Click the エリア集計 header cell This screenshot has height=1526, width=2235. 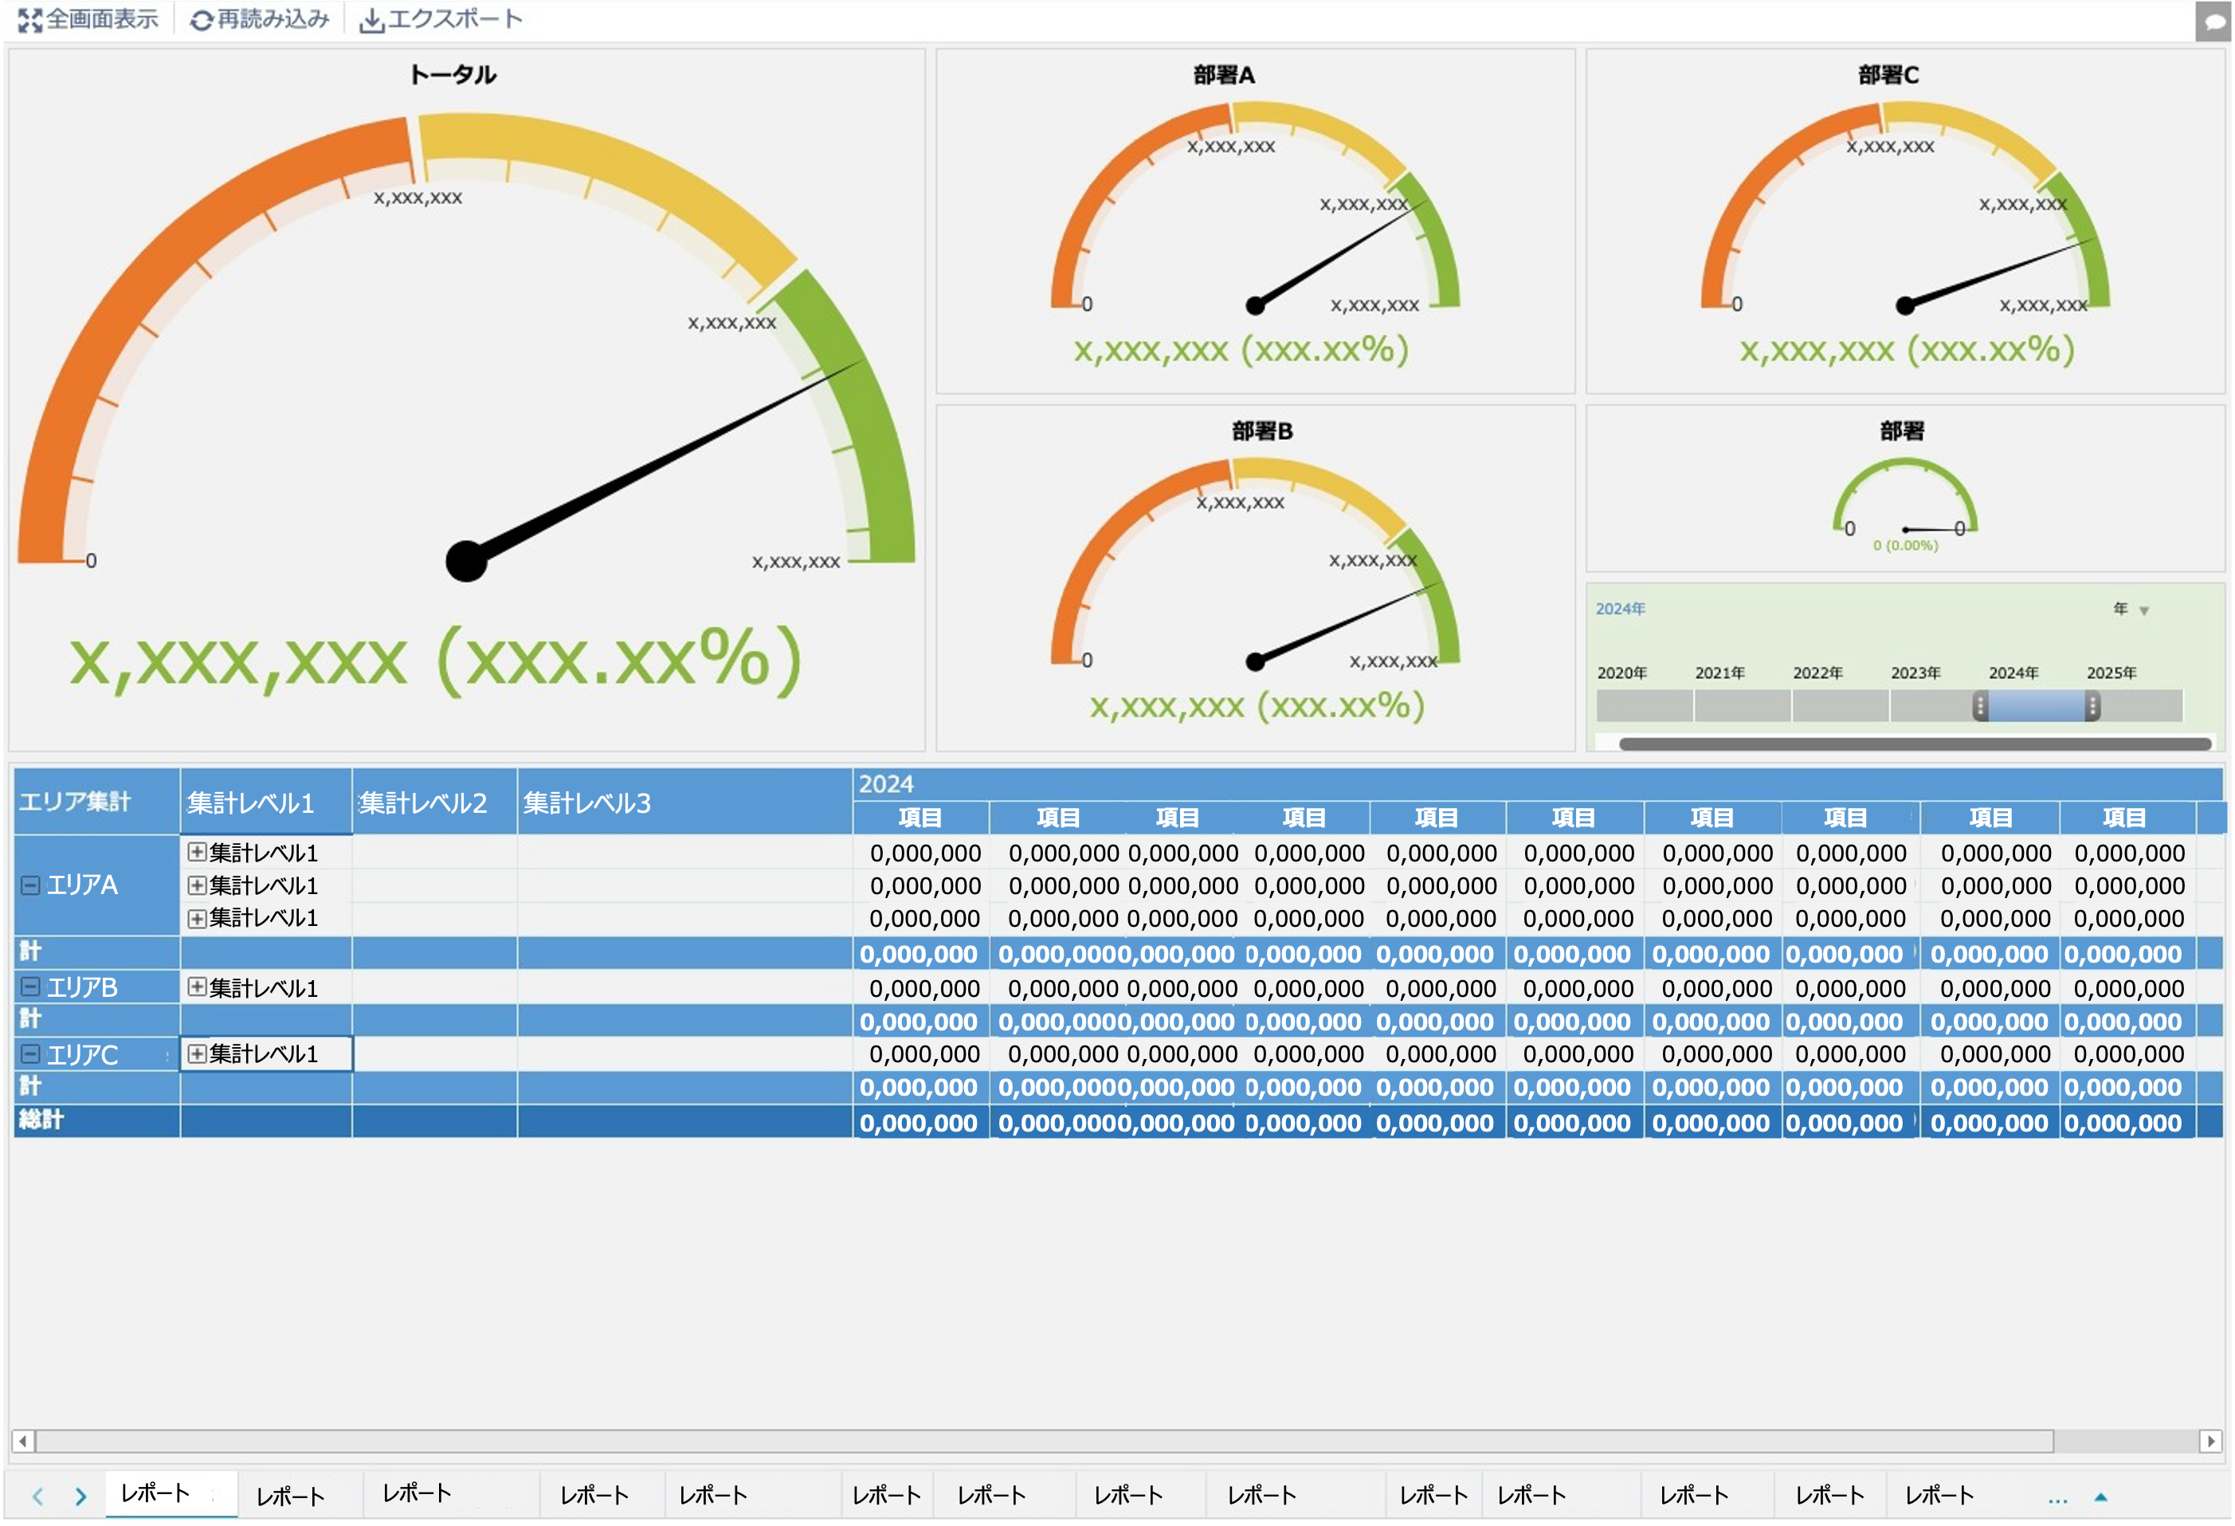(75, 801)
